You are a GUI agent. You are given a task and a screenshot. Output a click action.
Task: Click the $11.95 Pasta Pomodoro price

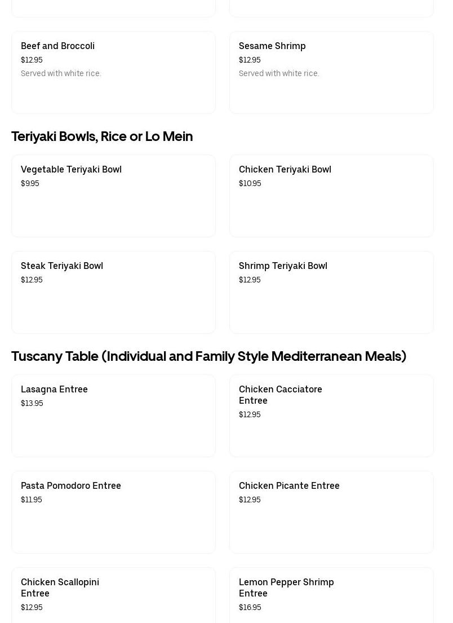point(31,500)
